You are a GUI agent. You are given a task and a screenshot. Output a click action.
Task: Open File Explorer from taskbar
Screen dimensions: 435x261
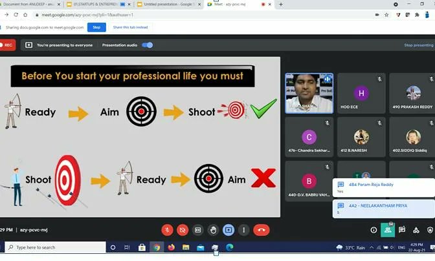[x=186, y=247]
